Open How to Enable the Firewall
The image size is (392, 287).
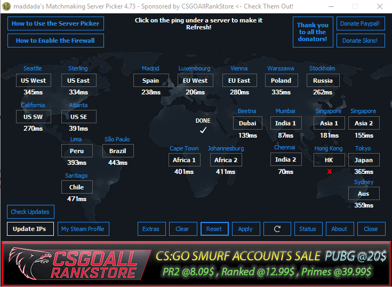tap(55, 41)
